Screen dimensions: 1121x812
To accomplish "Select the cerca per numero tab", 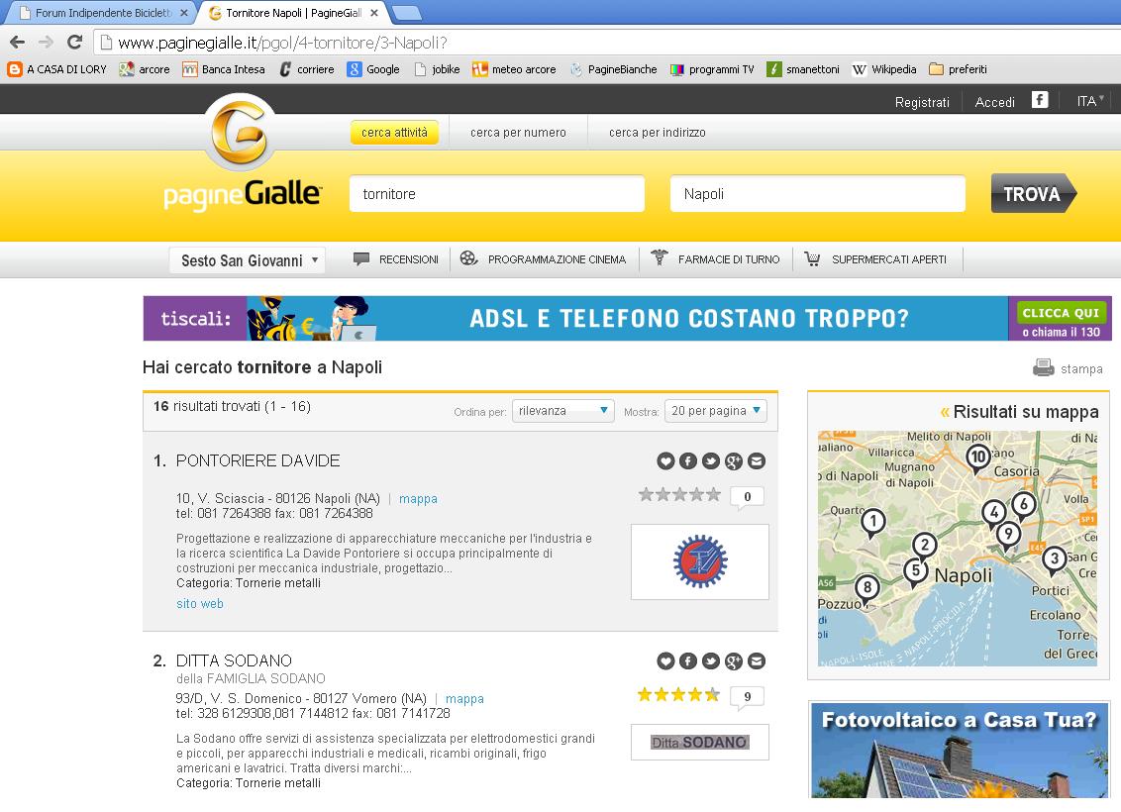I will tap(518, 133).
